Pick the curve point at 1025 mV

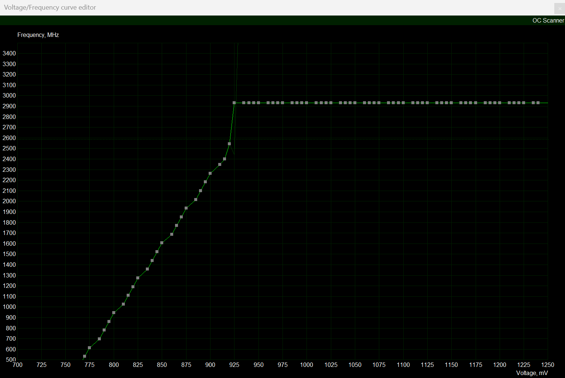pos(331,103)
